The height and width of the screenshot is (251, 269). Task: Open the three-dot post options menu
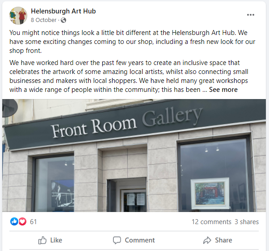[x=251, y=15]
